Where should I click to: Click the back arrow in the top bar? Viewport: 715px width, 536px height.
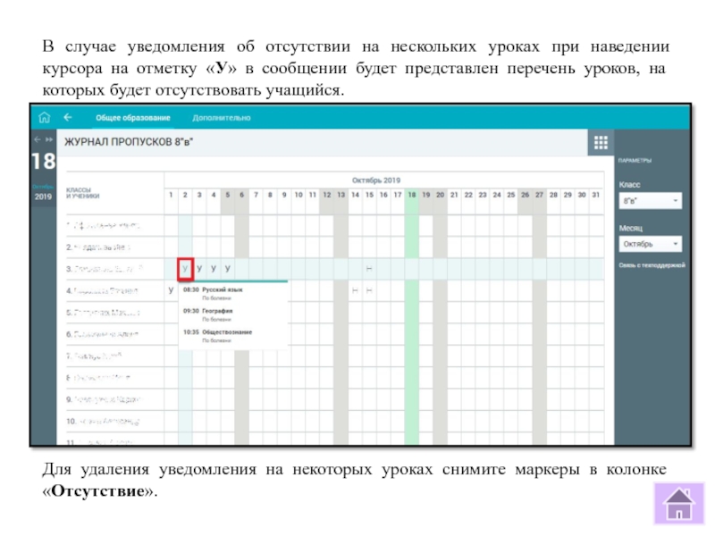pyautogui.click(x=68, y=117)
